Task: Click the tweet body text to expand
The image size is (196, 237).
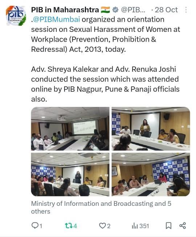Action: click(x=106, y=59)
